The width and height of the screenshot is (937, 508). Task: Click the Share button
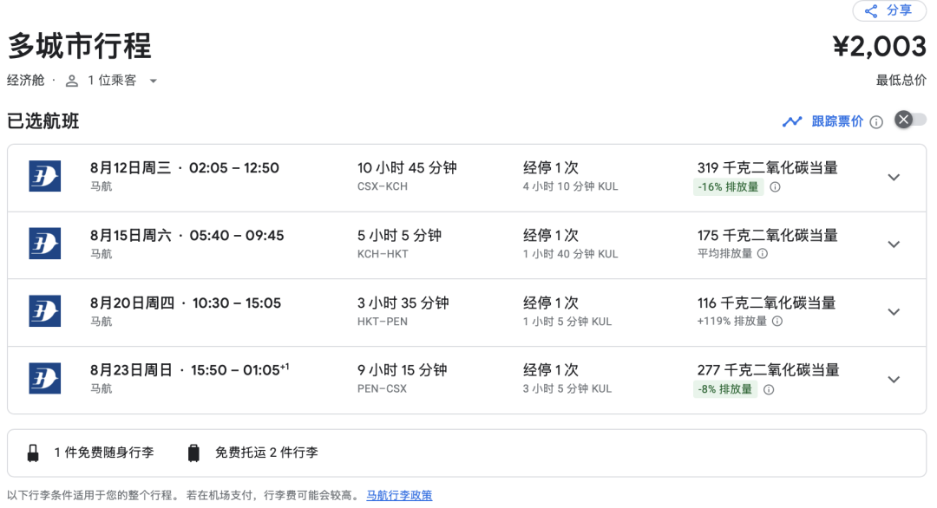888,10
